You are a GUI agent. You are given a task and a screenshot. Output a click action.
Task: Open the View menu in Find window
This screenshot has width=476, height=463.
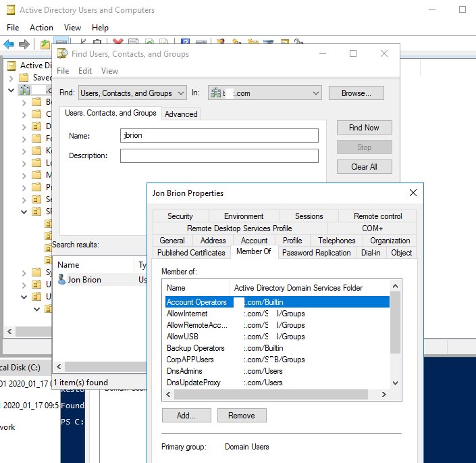click(109, 71)
